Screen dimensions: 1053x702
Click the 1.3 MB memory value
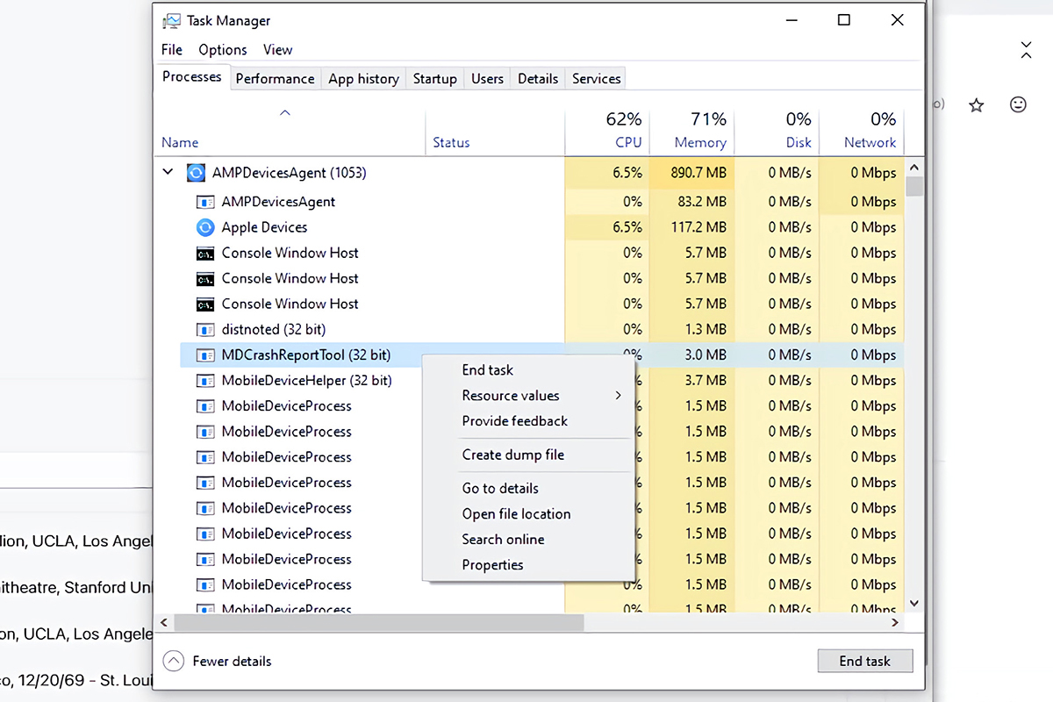tap(706, 330)
